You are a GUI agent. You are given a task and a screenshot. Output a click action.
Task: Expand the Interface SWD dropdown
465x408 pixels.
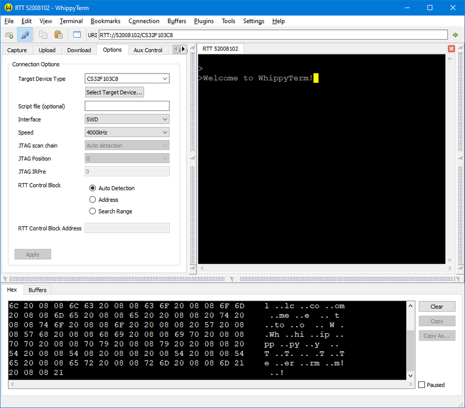click(127, 120)
